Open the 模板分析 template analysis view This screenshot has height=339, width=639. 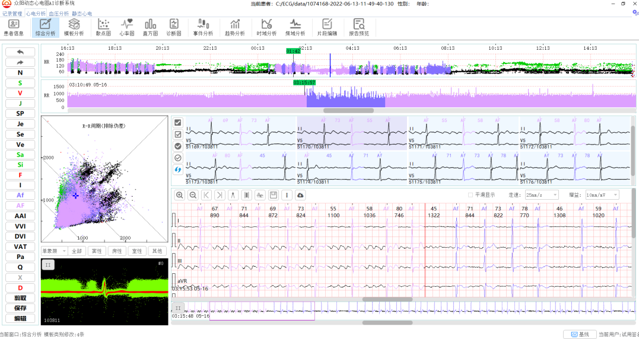coord(74,27)
